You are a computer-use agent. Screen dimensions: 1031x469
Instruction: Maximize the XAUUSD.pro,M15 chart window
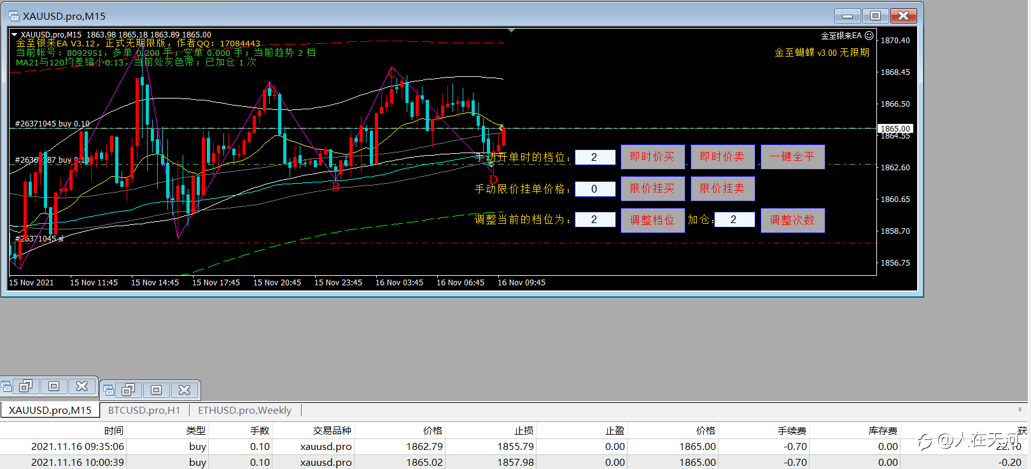875,16
